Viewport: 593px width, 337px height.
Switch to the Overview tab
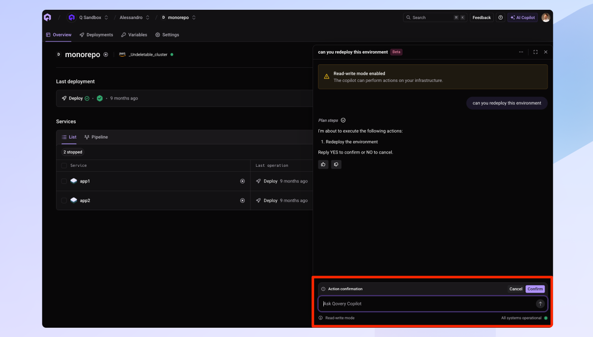pyautogui.click(x=59, y=35)
